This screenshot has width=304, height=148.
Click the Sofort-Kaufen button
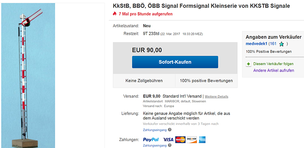(x=175, y=62)
